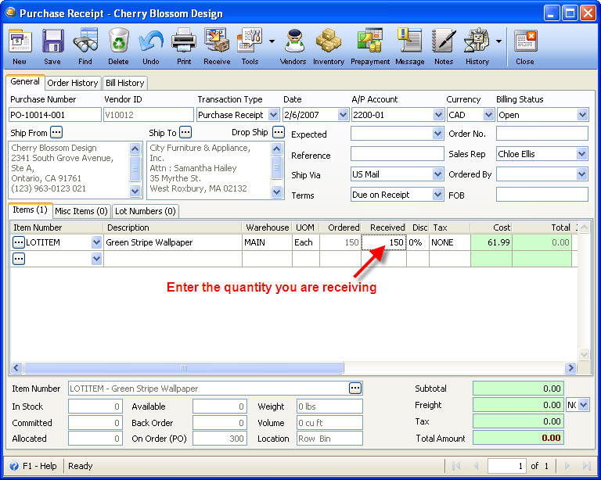Click the record page number field
This screenshot has height=480, width=601.
pyautogui.click(x=506, y=466)
